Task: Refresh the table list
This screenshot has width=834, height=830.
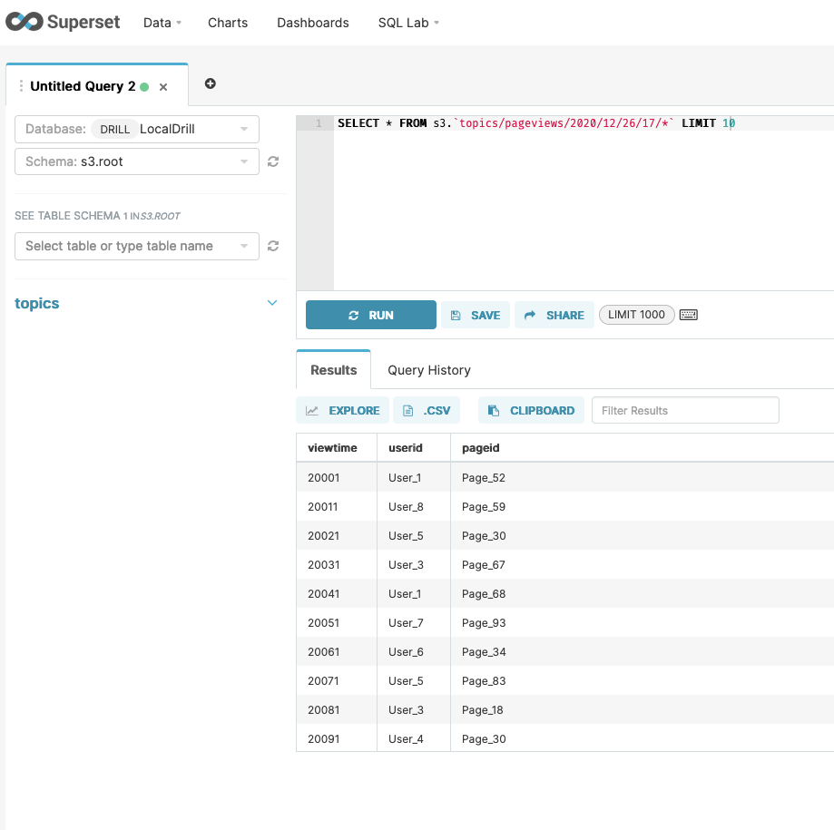Action: pyautogui.click(x=273, y=246)
